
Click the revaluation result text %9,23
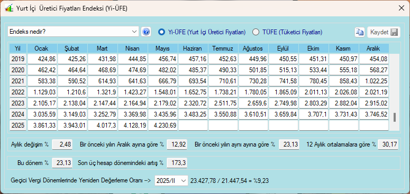(261, 180)
